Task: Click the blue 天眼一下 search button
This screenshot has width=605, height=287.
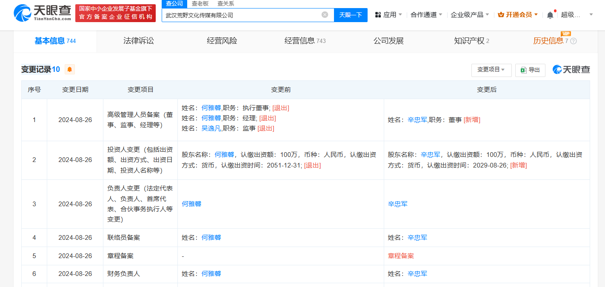Action: pos(350,15)
